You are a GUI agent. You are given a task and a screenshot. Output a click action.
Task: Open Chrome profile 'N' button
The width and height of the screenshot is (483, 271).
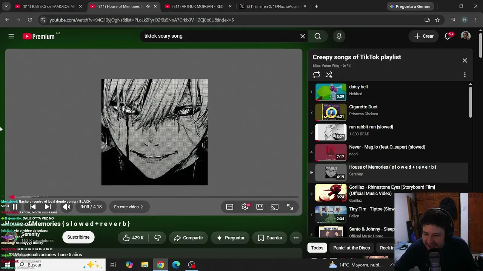pos(465,20)
